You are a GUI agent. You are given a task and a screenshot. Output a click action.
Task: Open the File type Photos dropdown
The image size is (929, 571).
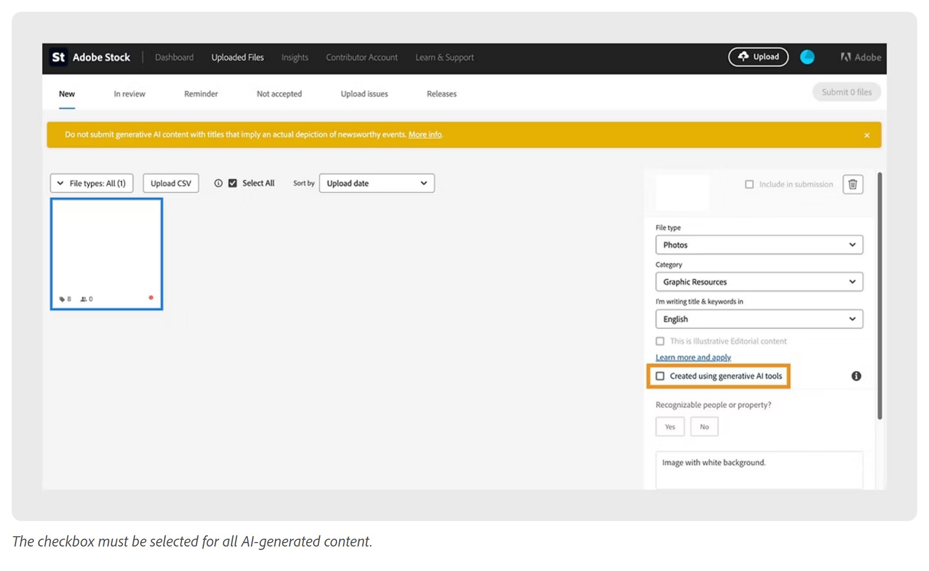pyautogui.click(x=759, y=245)
